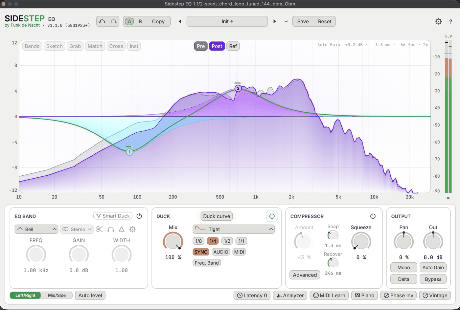Click the triangle icon in EQ Band
460x310 pixels.
[122, 229]
